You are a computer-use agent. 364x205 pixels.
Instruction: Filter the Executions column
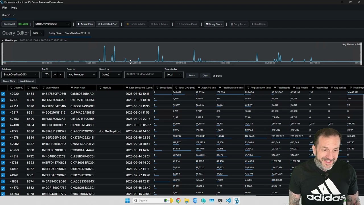pyautogui.click(x=157, y=88)
